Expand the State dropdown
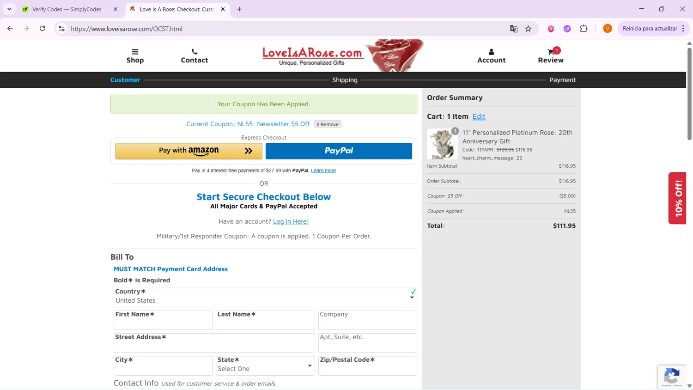 click(x=265, y=366)
